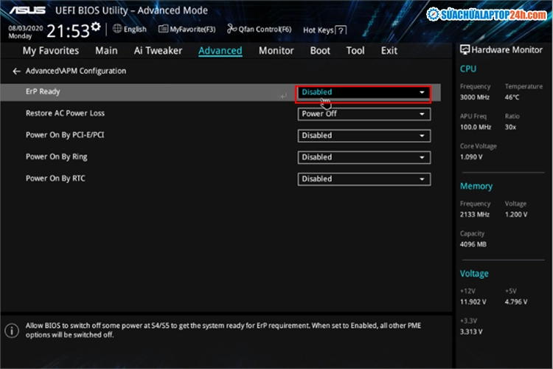Image resolution: width=553 pixels, height=369 pixels.
Task: Open the Power On By RTC dropdown
Action: pyautogui.click(x=364, y=179)
